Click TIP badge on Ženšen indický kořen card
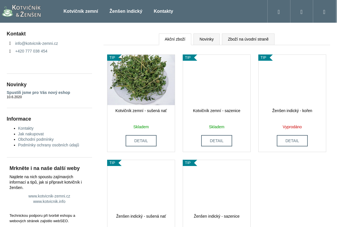The image size is (341, 227). [265, 58]
